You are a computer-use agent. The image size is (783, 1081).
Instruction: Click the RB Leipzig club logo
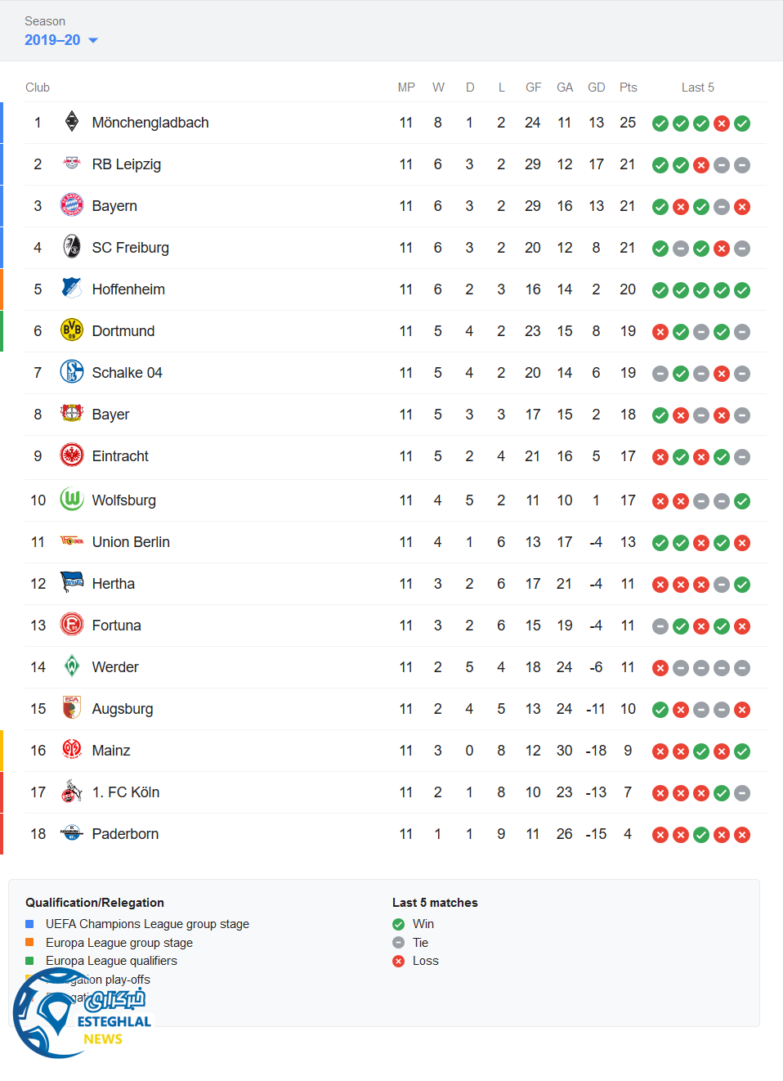pyautogui.click(x=72, y=164)
